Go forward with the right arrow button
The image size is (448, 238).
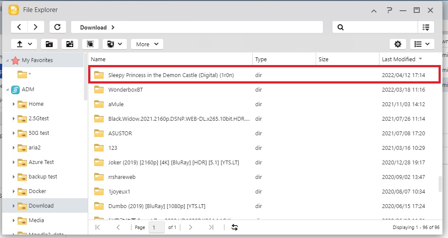pyautogui.click(x=36, y=27)
